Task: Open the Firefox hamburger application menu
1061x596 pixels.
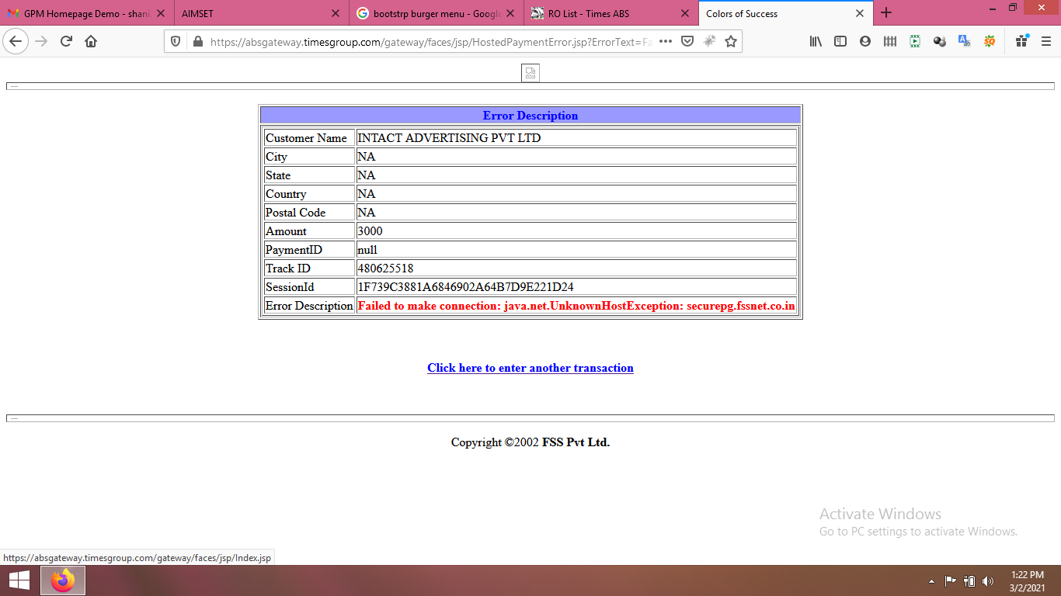Action: [1046, 42]
